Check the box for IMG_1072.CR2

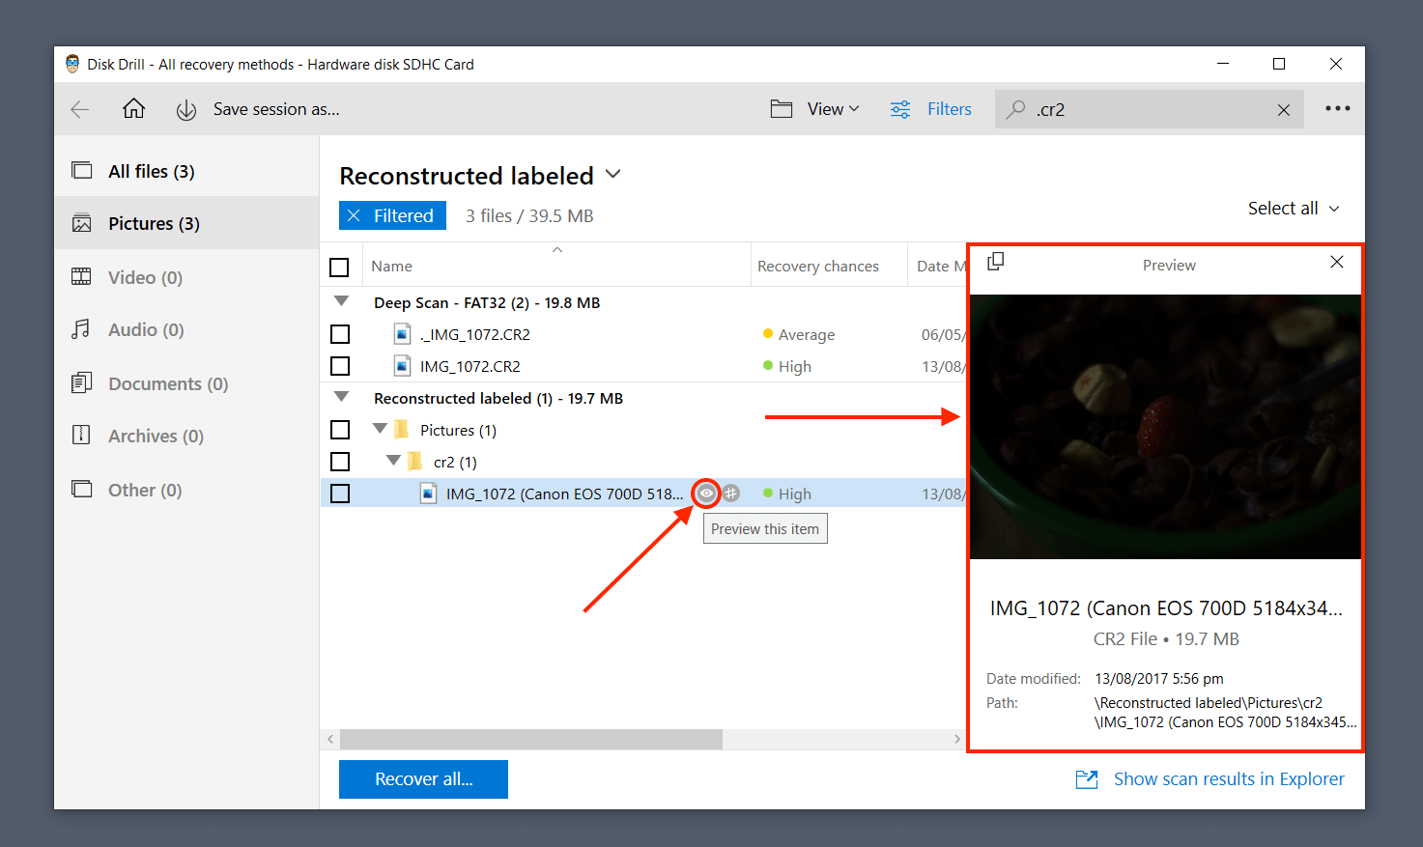[x=340, y=366]
